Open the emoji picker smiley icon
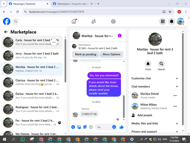Screen dimensions: 190x143 (114, 127)
